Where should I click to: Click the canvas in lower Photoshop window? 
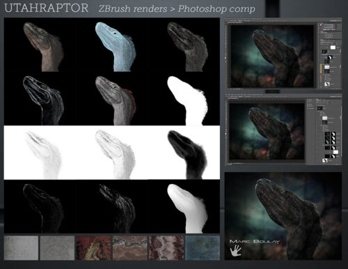pyautogui.click(x=267, y=131)
